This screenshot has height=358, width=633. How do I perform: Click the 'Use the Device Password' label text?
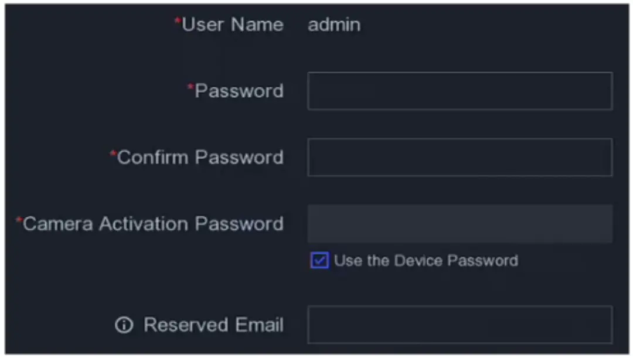(x=426, y=261)
